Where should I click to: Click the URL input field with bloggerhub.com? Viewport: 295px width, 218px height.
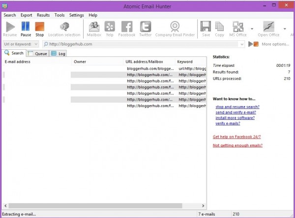pyautogui.click(x=144, y=44)
